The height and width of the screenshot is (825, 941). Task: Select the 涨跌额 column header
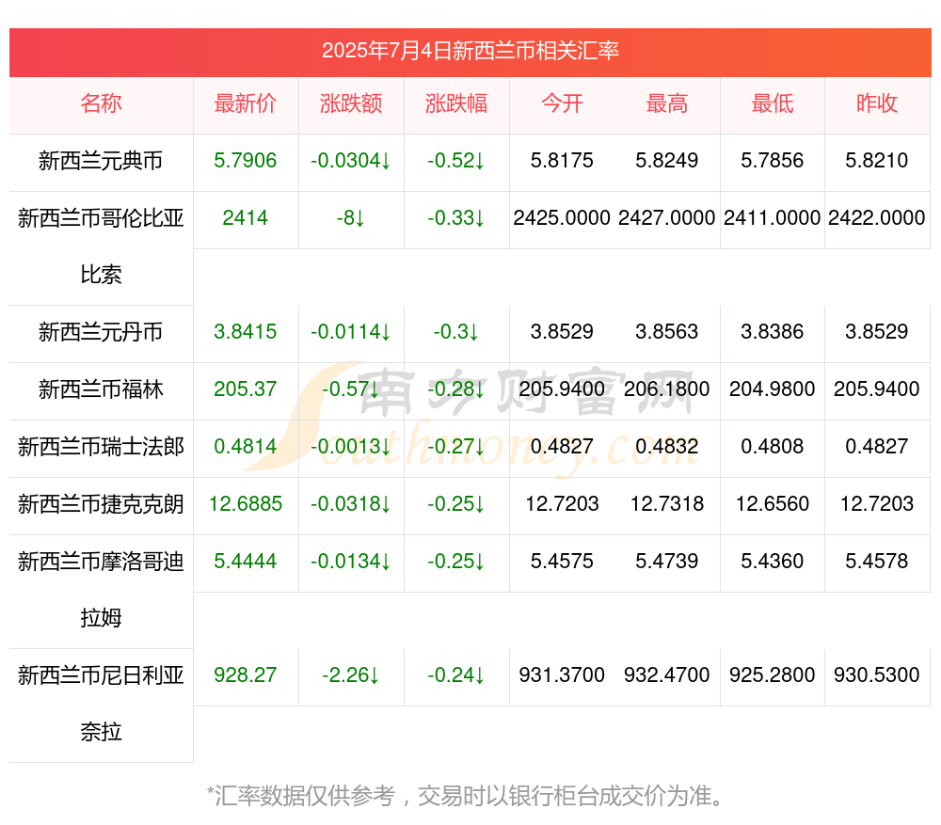pyautogui.click(x=351, y=103)
